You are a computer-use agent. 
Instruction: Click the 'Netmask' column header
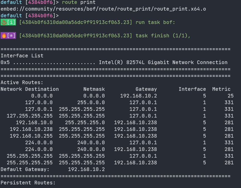pyautogui.click(x=94, y=89)
